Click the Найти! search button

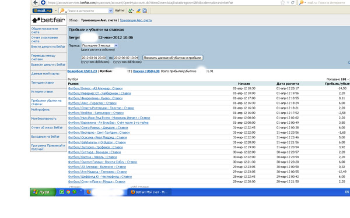click(120, 10)
